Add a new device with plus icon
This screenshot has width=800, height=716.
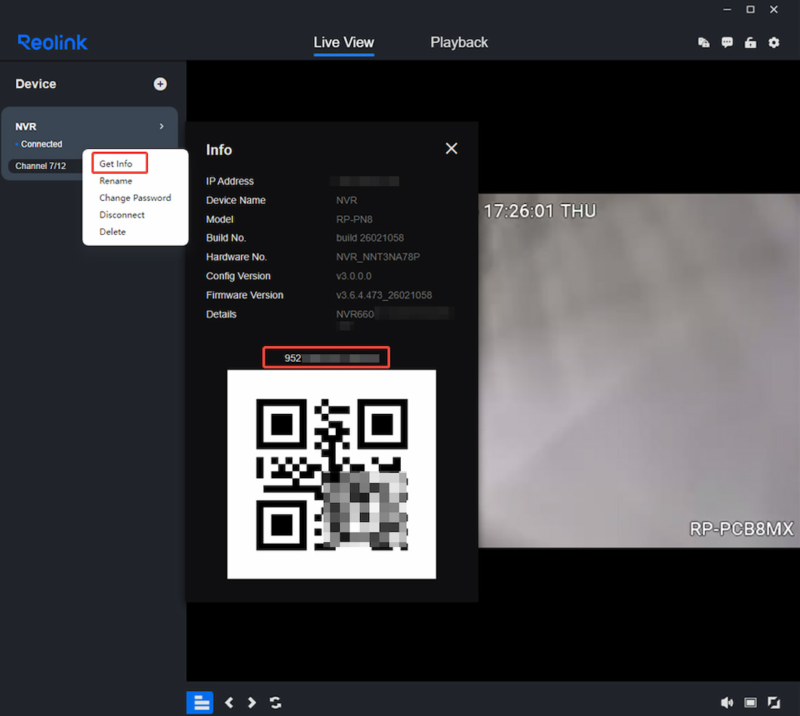point(160,84)
